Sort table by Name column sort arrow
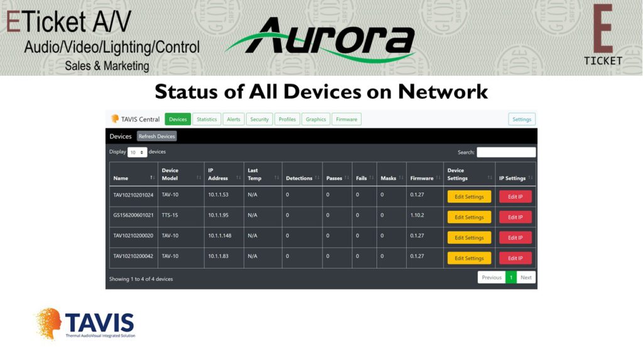Screen dimensions: 643x361 (x=152, y=177)
